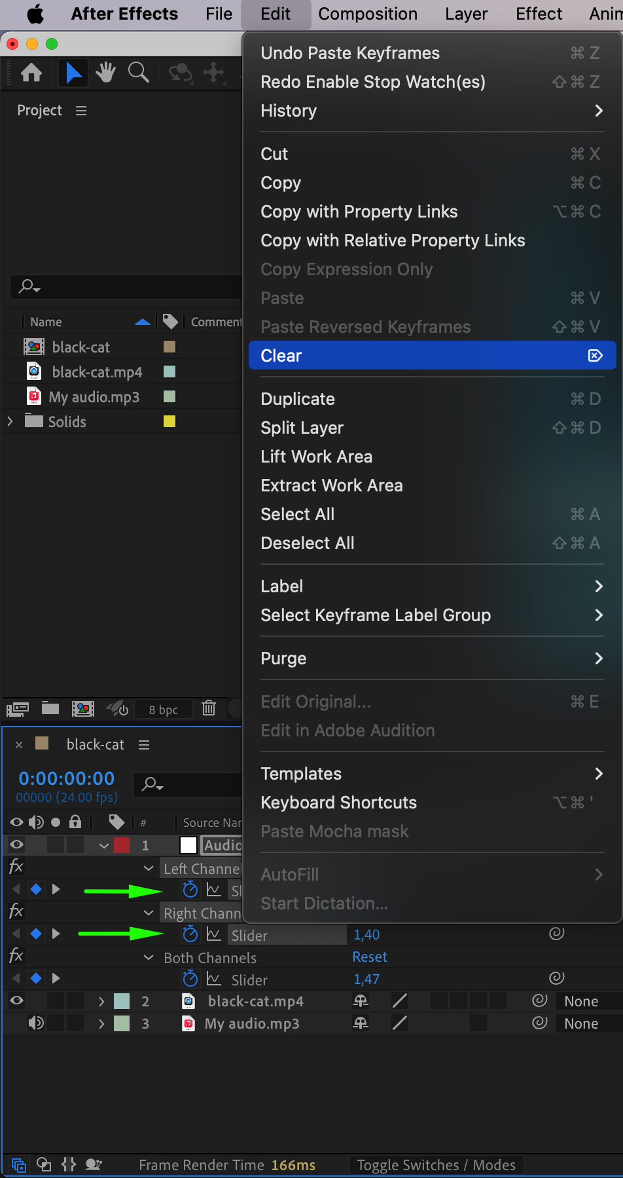This screenshot has width=623, height=1178.
Task: Collapse layer 1 Audio properties
Action: [104, 845]
